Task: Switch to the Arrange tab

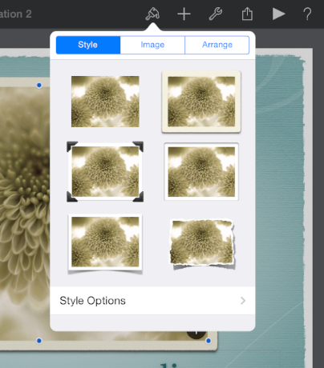Action: pyautogui.click(x=217, y=45)
